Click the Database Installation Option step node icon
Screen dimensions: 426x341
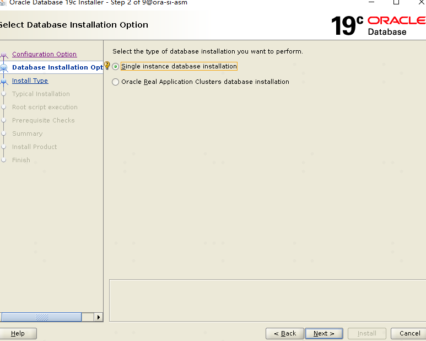4,67
